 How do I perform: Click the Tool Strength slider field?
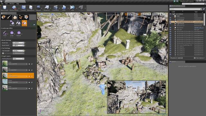point(19,51)
